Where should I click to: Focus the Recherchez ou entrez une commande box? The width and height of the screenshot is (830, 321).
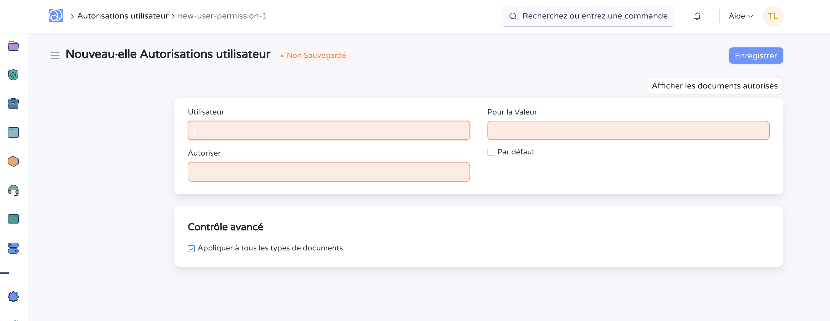[x=594, y=16]
